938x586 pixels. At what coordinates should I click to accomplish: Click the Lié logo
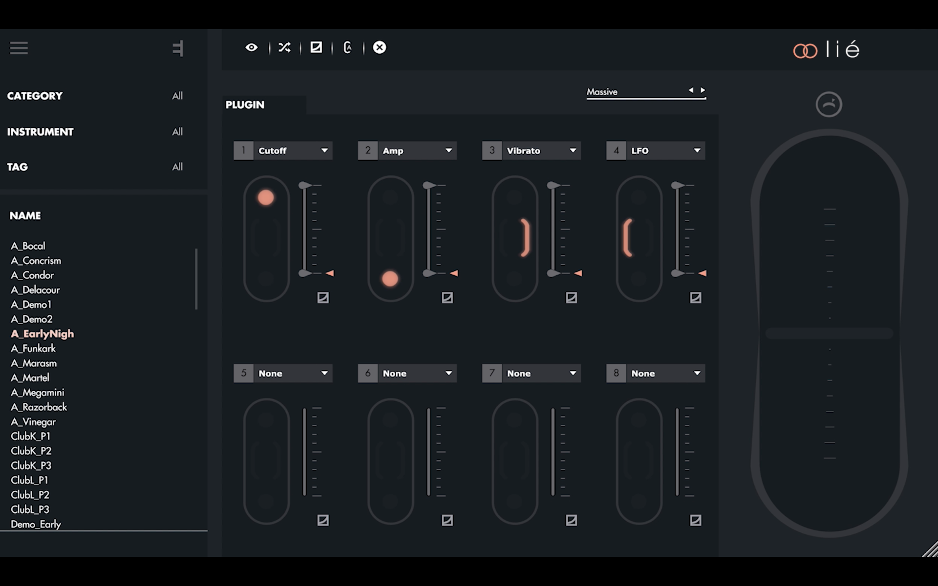click(826, 50)
